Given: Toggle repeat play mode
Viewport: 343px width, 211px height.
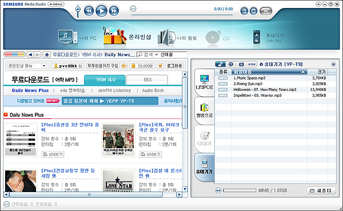Looking at the screenshot, I should tap(253, 11).
